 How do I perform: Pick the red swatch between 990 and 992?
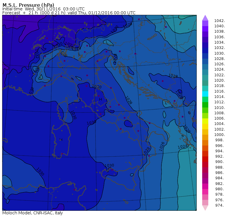[205, 159]
